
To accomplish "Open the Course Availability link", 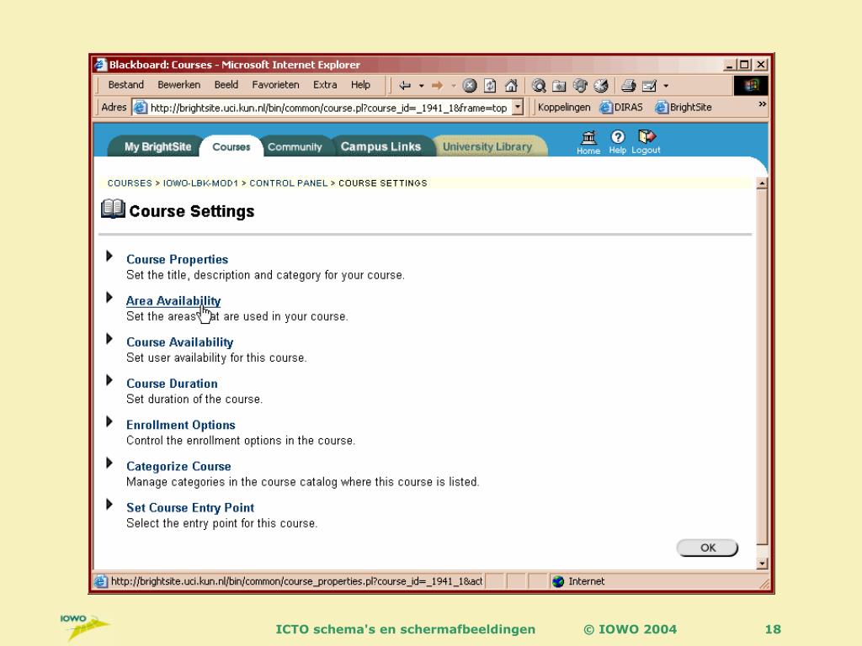I will click(180, 342).
